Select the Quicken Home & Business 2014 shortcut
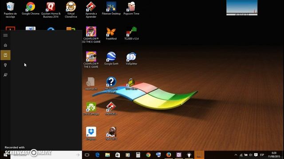 (x=51, y=10)
